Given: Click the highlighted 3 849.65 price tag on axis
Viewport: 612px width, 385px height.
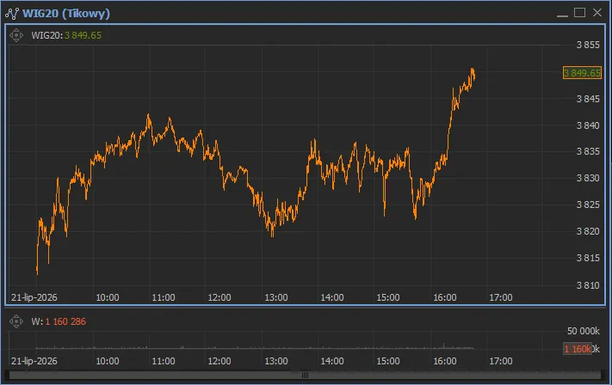Looking at the screenshot, I should point(582,73).
